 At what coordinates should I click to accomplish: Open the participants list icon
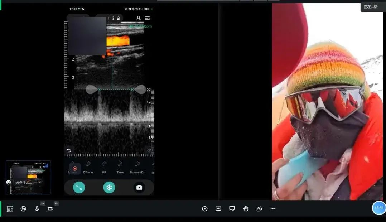click(x=259, y=209)
